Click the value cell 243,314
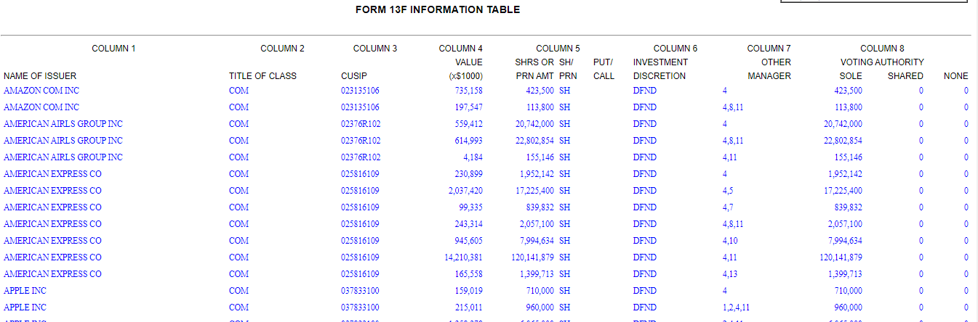978x322 pixels. [468, 224]
